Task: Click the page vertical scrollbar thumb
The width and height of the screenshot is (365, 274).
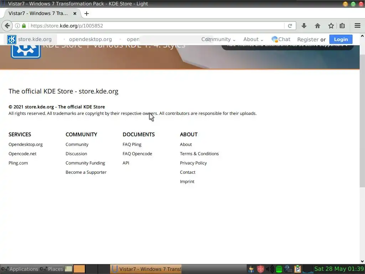Action: pos(362,121)
